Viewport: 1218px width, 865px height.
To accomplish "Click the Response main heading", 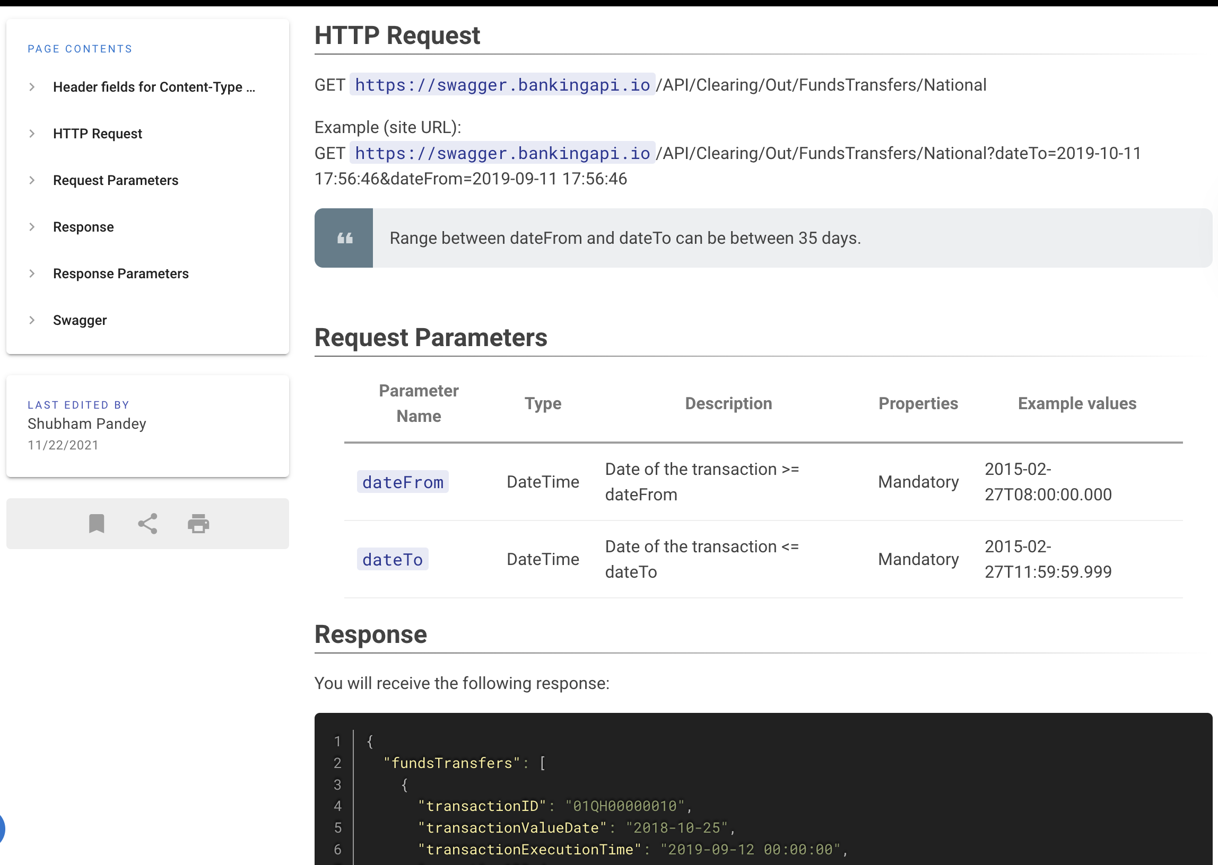I will [370, 634].
